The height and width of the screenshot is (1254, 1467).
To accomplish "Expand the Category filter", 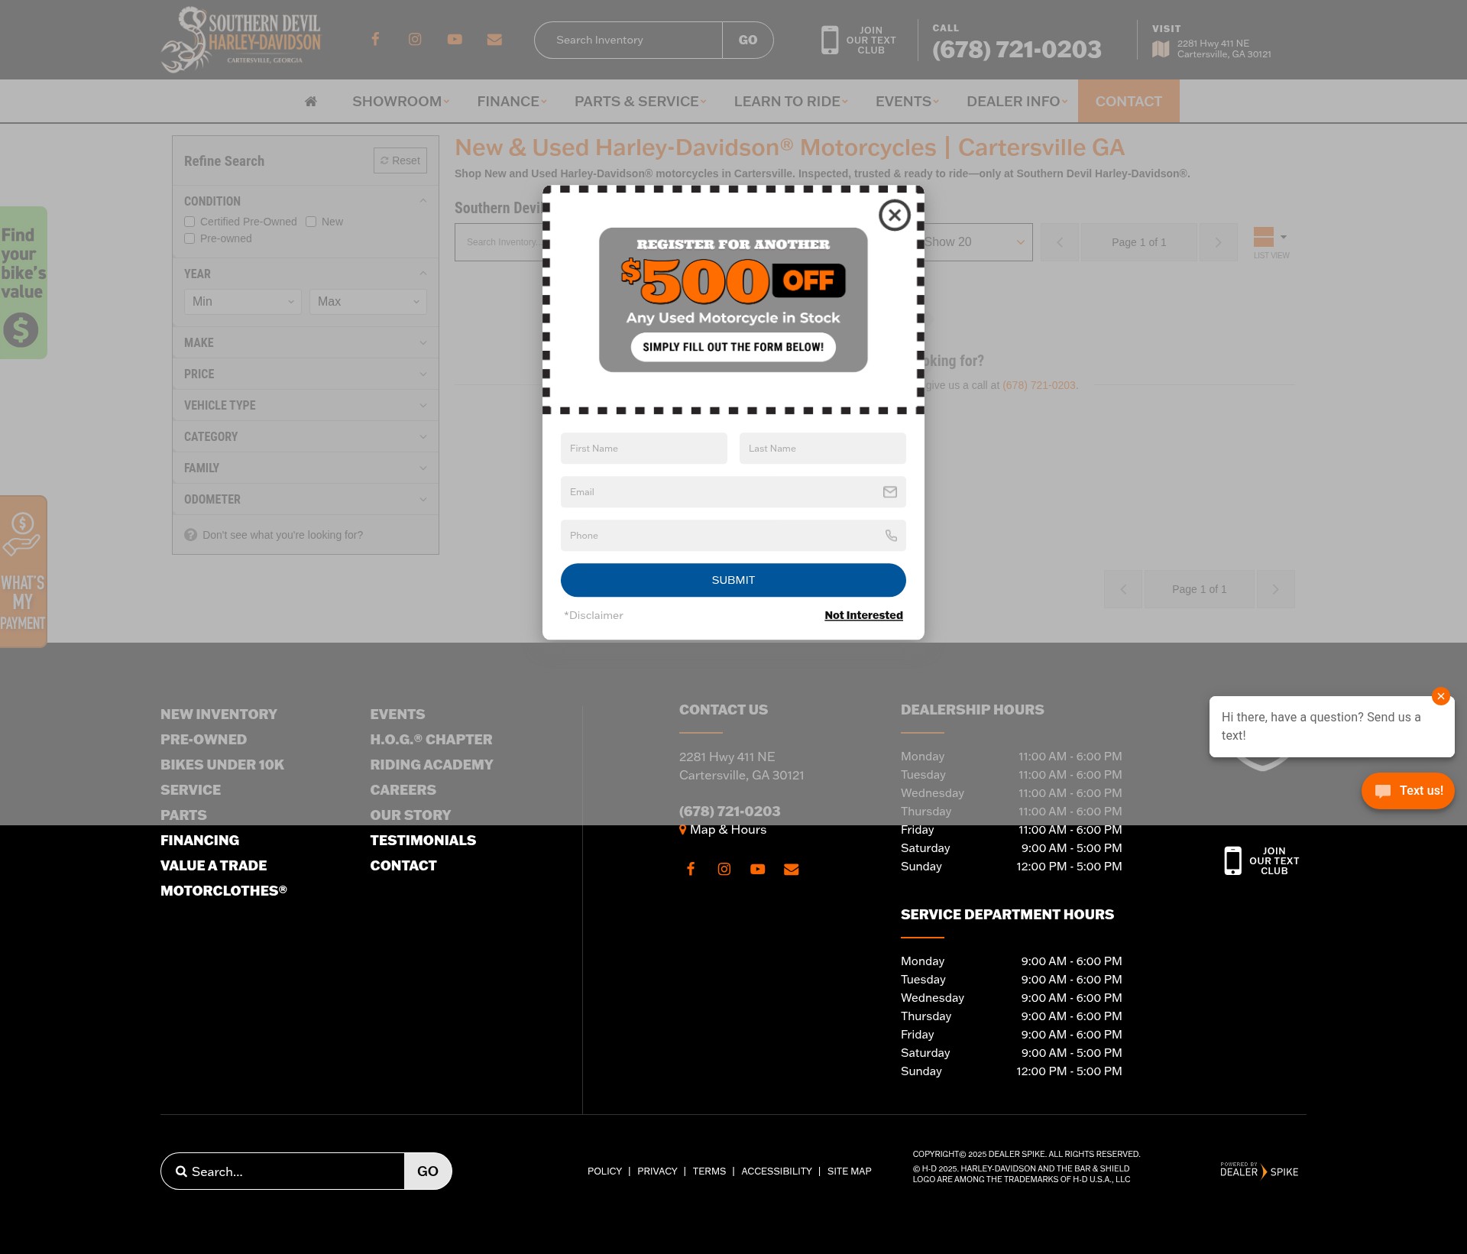I will pyautogui.click(x=306, y=437).
